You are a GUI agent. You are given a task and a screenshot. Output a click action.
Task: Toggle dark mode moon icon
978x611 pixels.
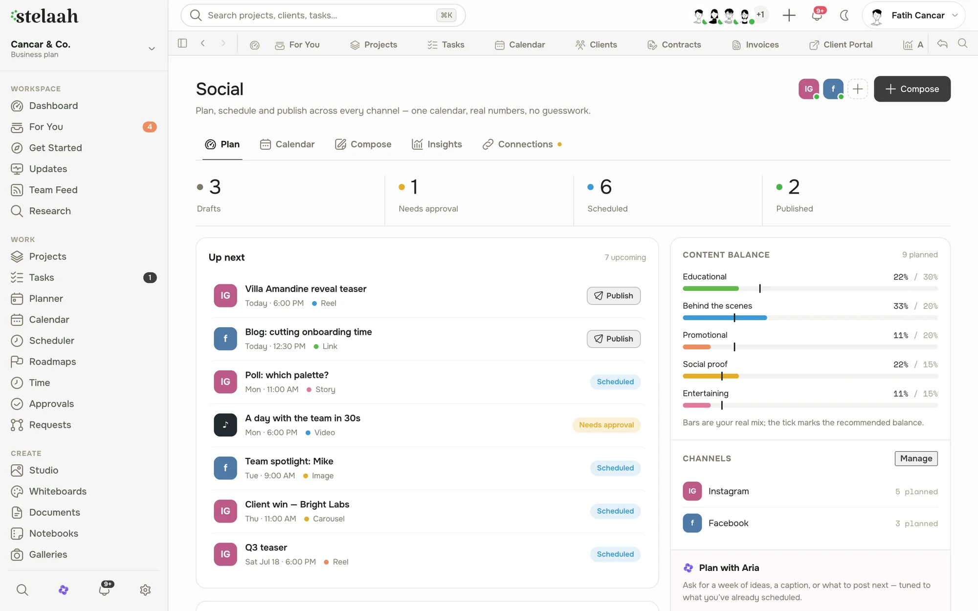pos(845,15)
